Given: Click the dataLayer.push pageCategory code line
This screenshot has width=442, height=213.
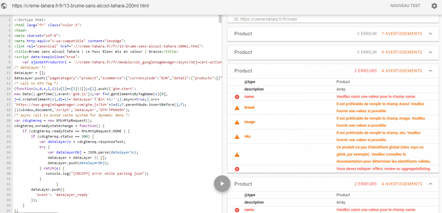Looking at the screenshot, I should (x=118, y=78).
